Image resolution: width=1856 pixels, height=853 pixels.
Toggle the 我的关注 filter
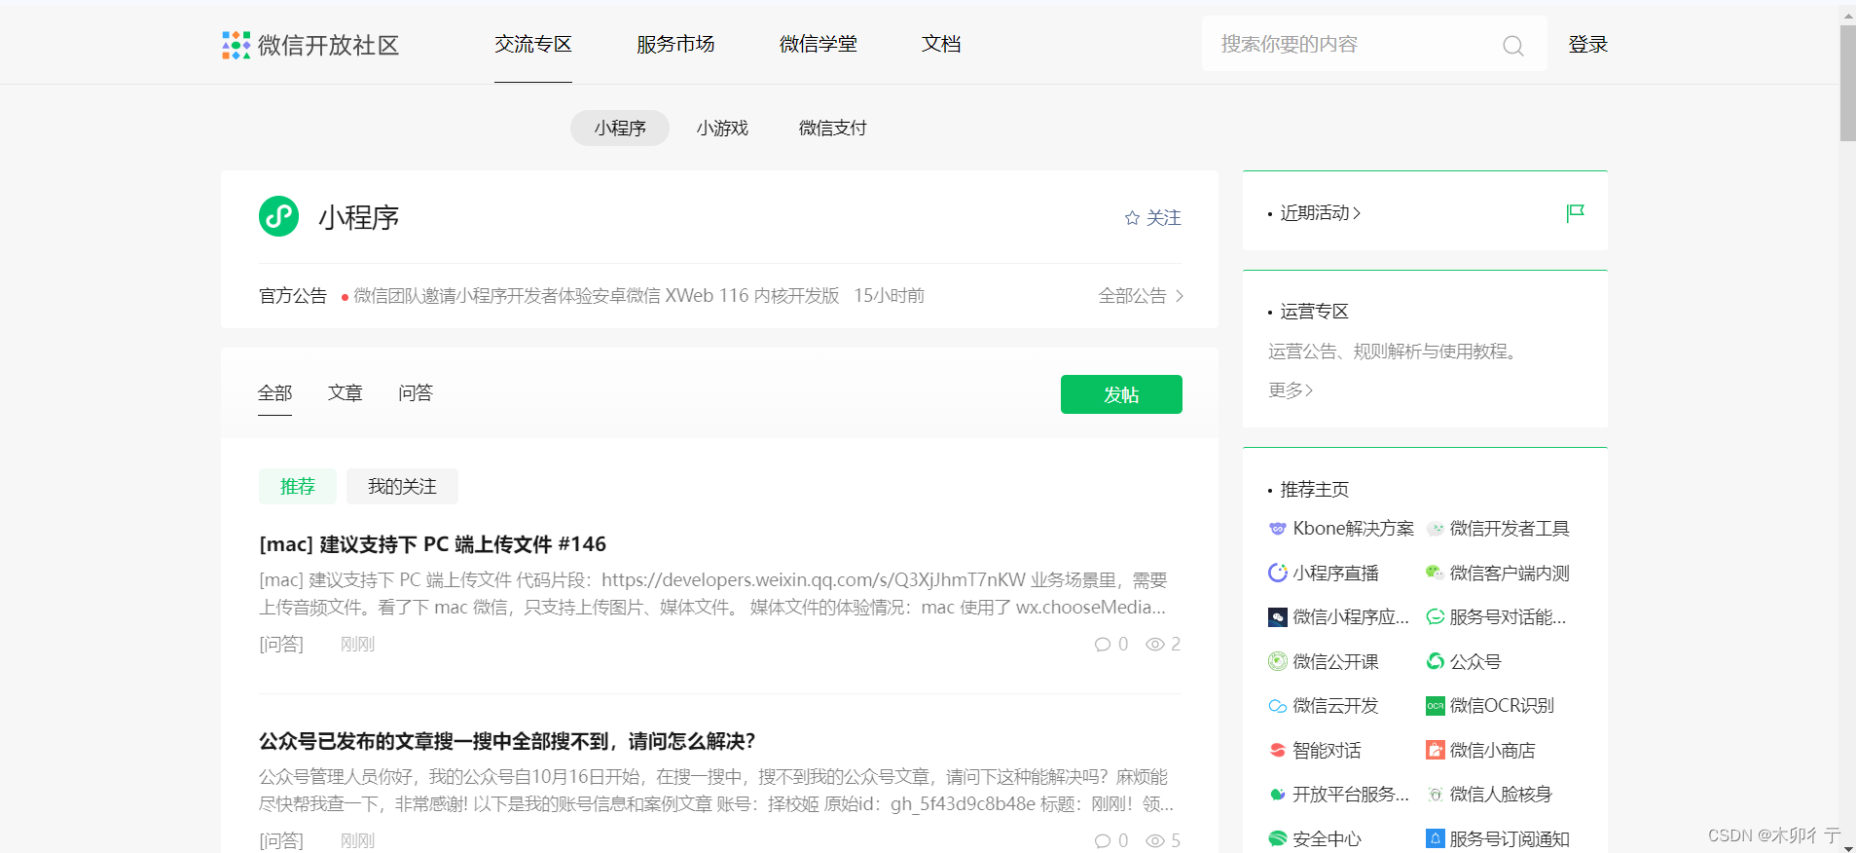coord(402,487)
